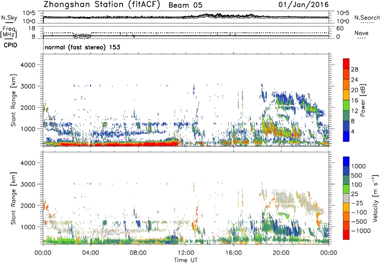The height and width of the screenshot is (263, 380).
Task: Click the 8 MHz frequency tick label
Action: 33,37
